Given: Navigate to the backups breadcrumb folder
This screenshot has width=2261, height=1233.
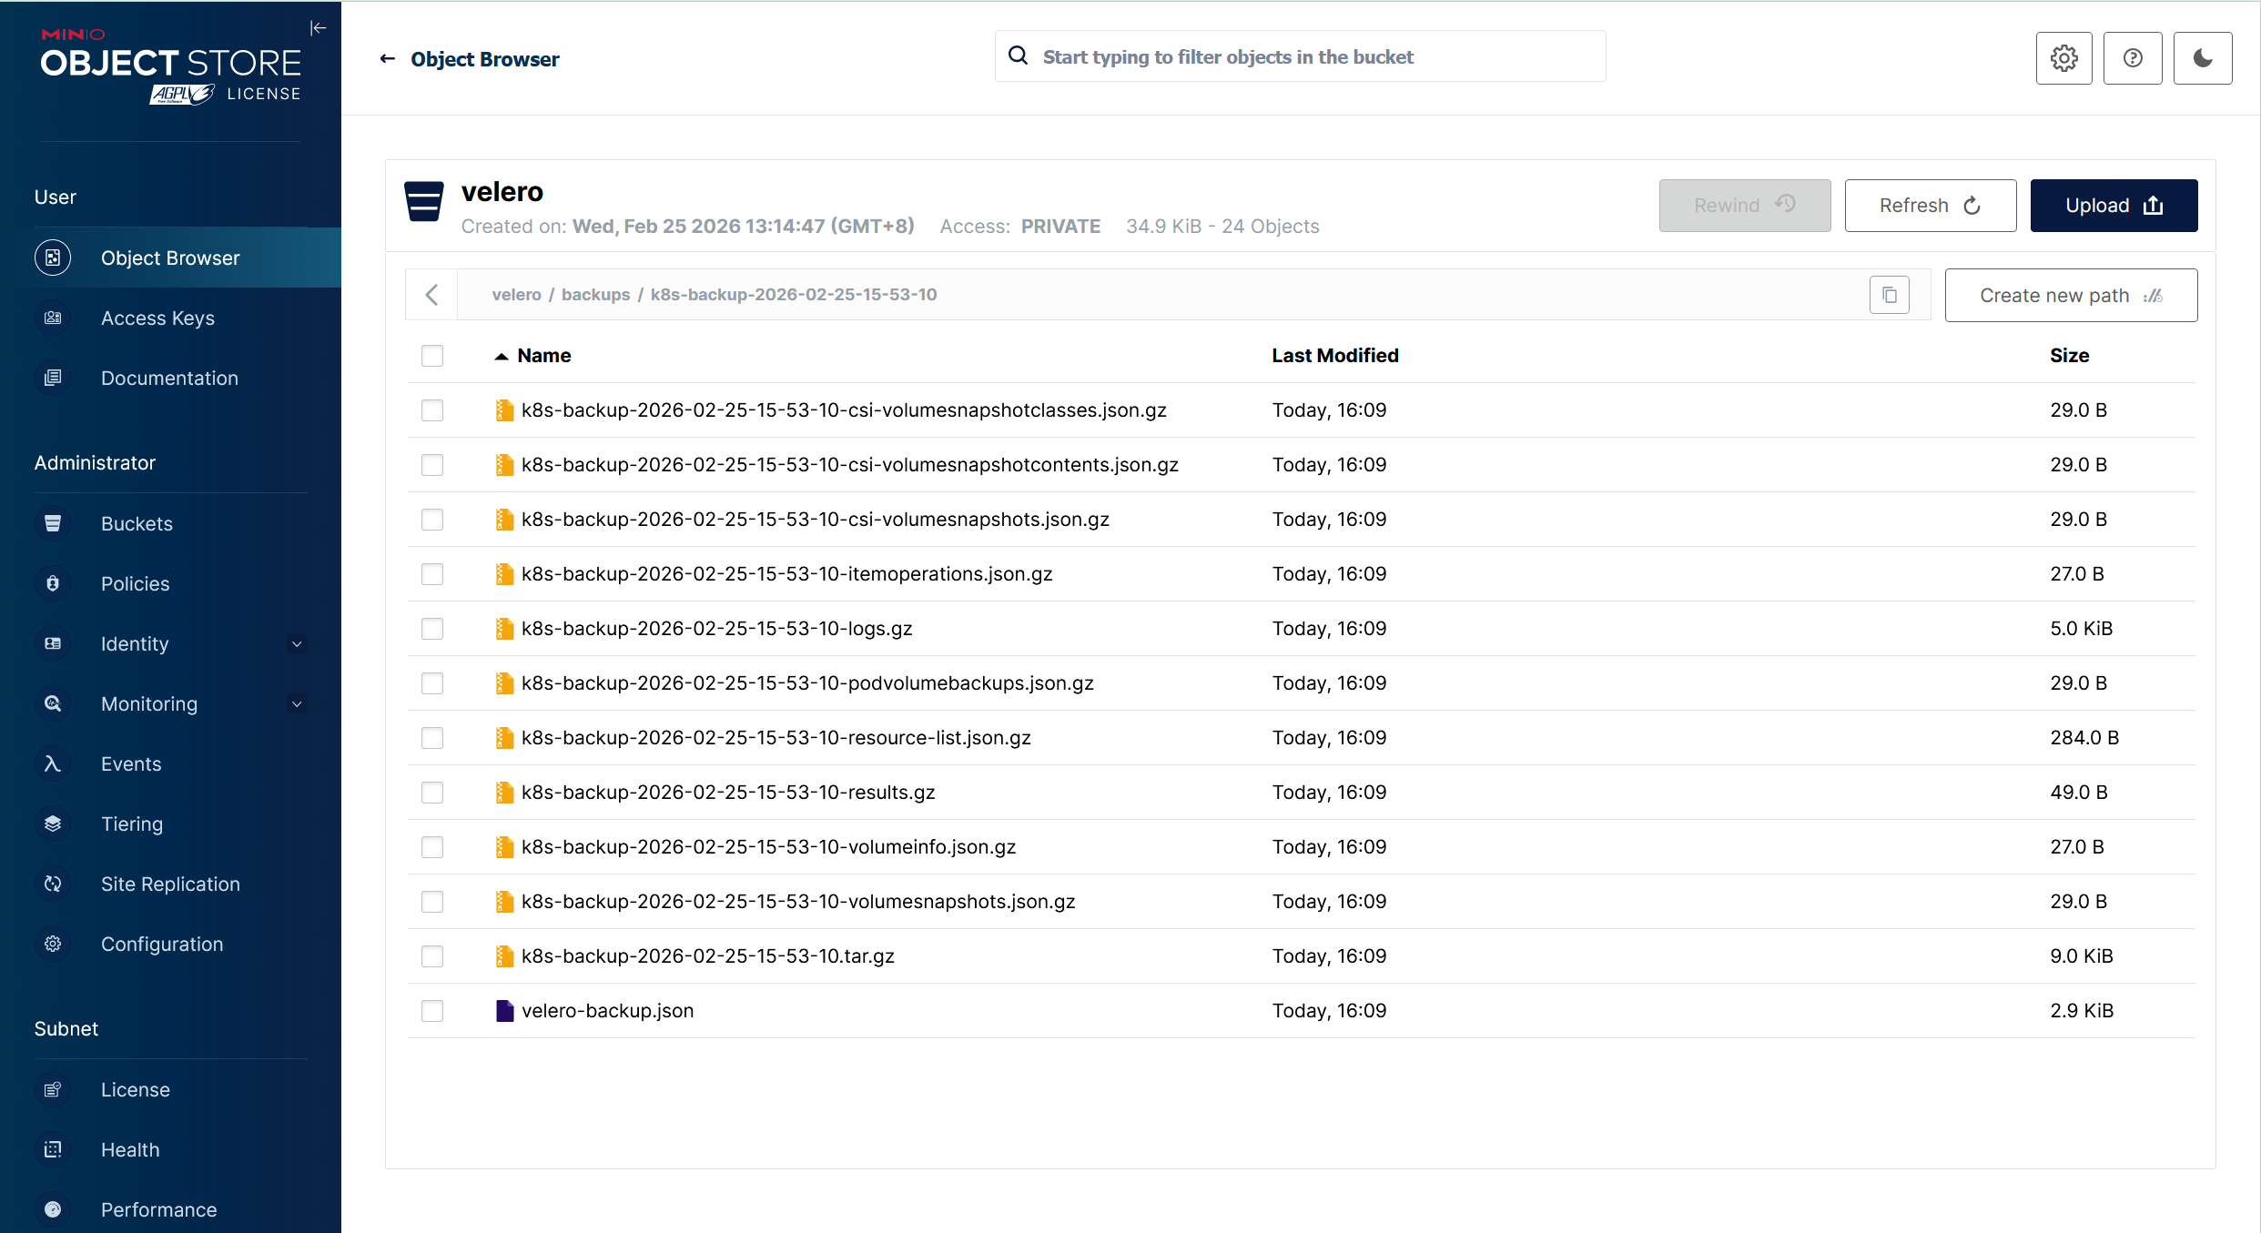Looking at the screenshot, I should coord(595,295).
